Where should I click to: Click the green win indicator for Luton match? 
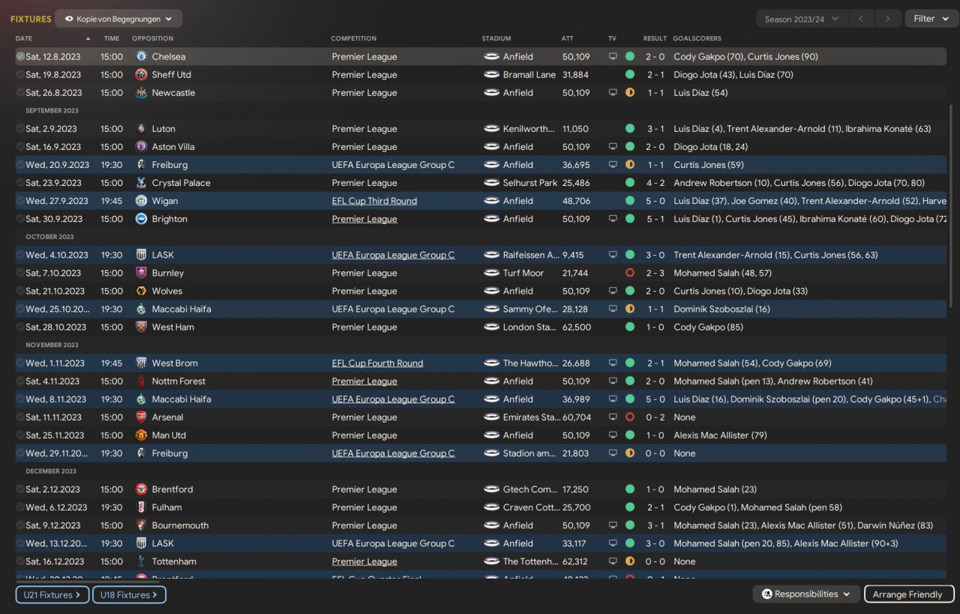[x=630, y=128]
